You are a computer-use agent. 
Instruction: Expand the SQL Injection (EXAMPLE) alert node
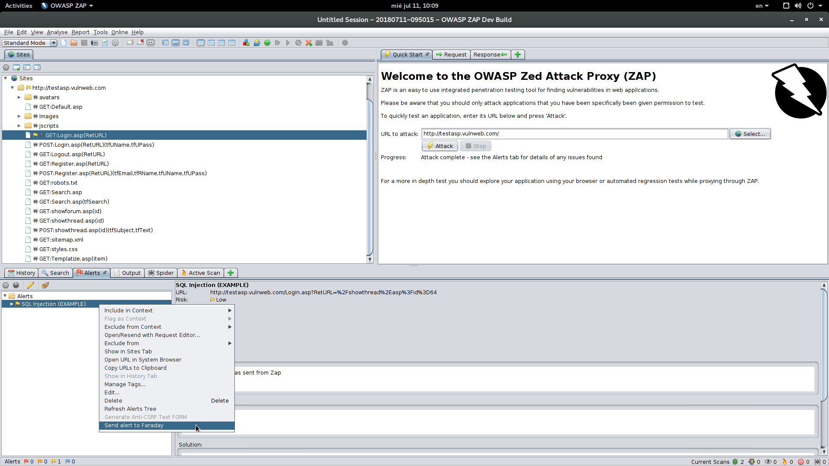(x=12, y=304)
